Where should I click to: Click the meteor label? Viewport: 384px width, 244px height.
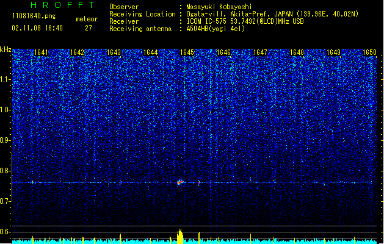click(87, 19)
